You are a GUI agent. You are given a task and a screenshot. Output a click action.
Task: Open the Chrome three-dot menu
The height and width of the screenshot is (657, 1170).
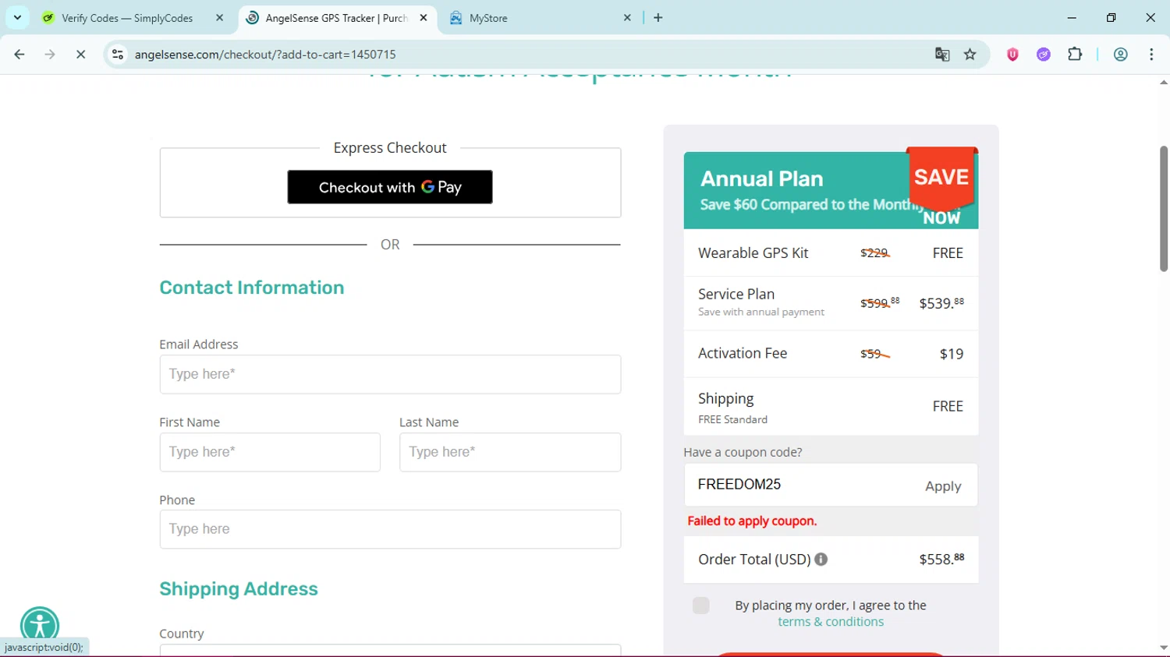[1151, 55]
